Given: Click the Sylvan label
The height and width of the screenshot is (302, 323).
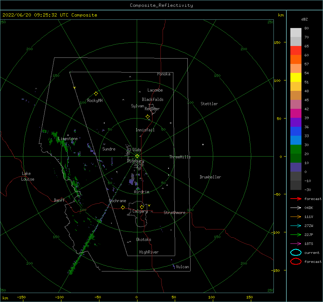Looking at the screenshot, I should pyautogui.click(x=137, y=106).
